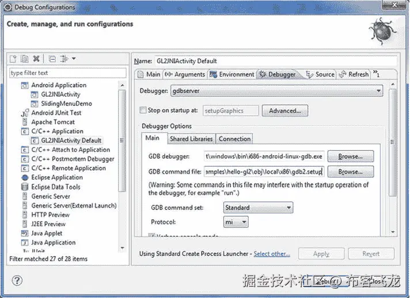This screenshot has width=410, height=298.
Task: Browse for the GDB debugger executable
Action: tap(350, 156)
